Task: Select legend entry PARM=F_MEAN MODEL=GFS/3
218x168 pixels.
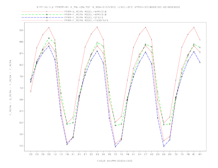Action: pos(84,18)
